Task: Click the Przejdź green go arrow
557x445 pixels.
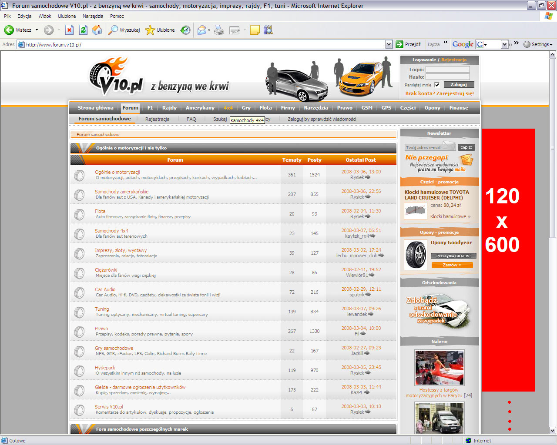Action: [399, 44]
